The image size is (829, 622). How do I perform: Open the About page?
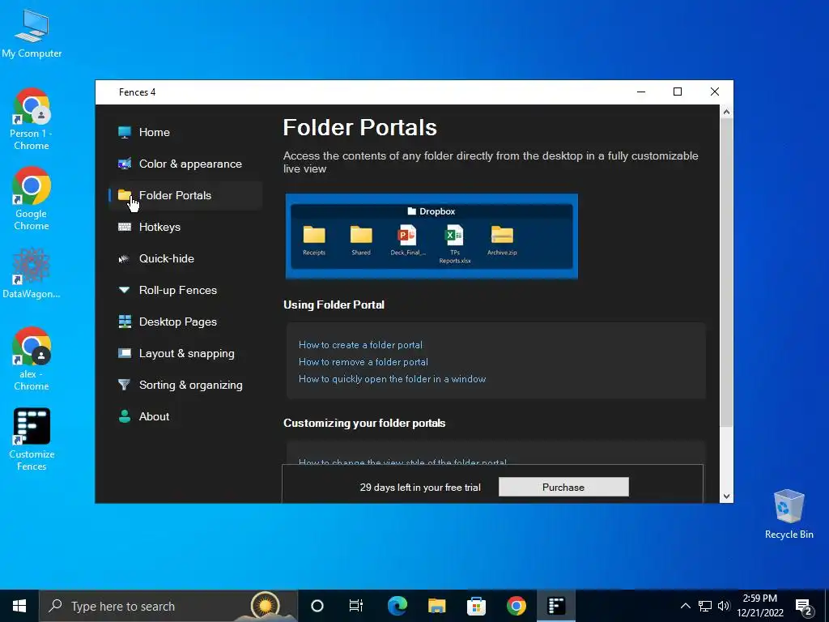tap(185, 417)
